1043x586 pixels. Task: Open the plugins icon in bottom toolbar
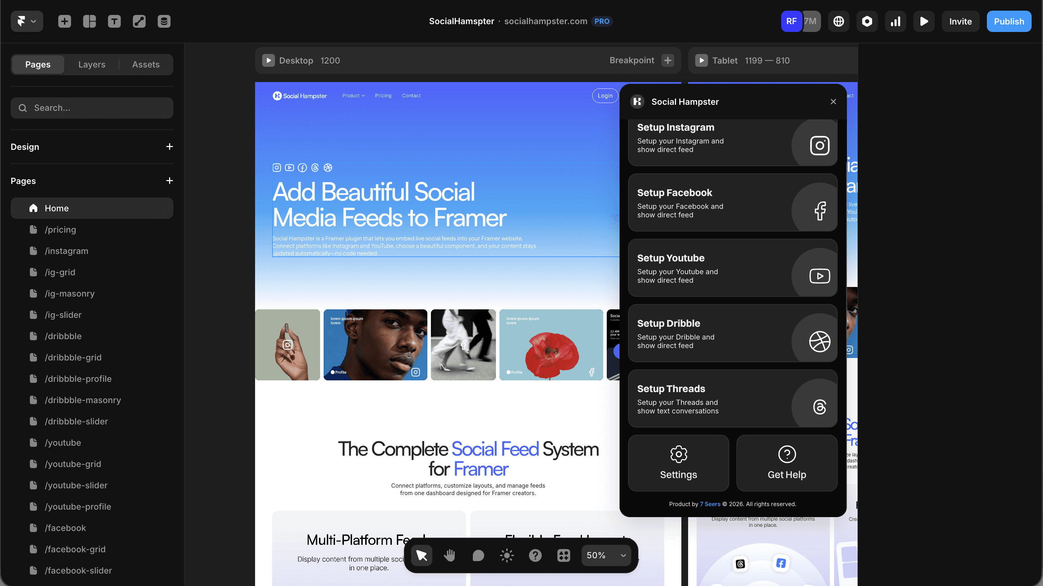click(563, 555)
